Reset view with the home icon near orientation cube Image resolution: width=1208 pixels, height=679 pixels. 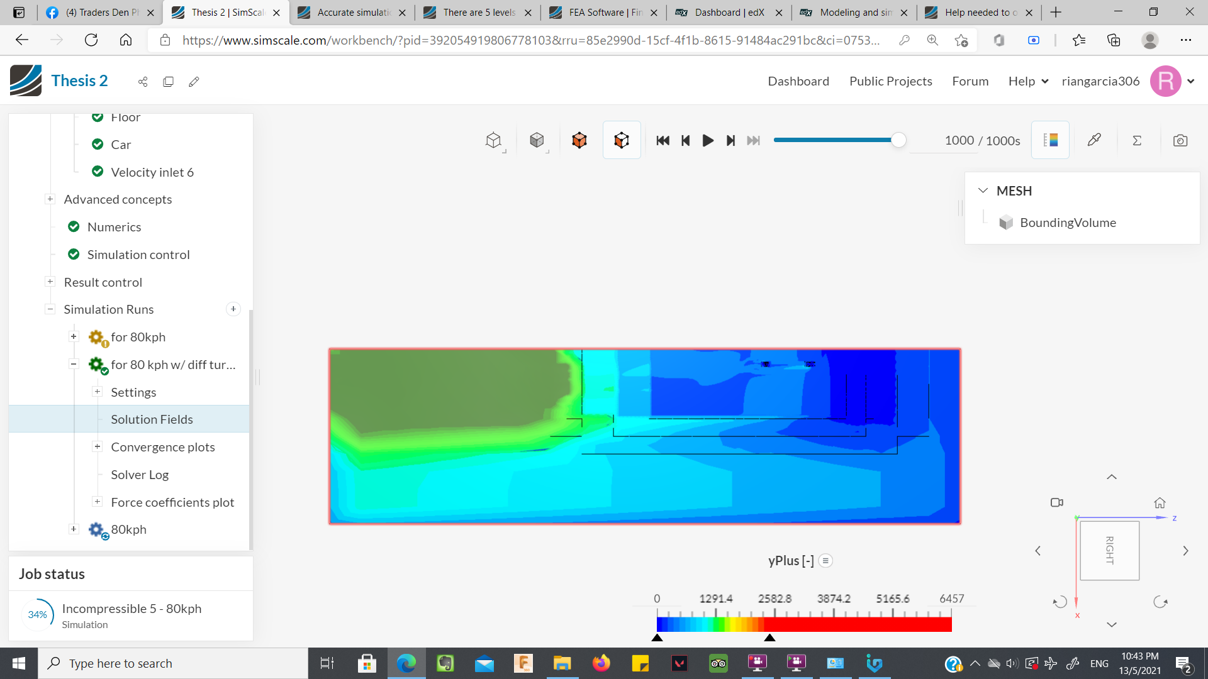1160,503
